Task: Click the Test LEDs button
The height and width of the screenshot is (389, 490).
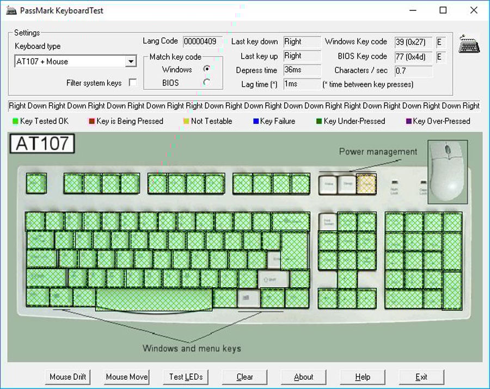Action: click(x=186, y=377)
